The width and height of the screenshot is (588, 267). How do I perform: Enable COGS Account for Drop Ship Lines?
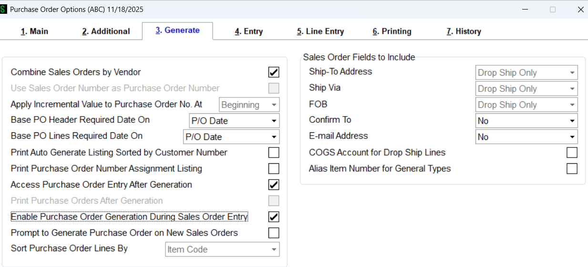(572, 153)
